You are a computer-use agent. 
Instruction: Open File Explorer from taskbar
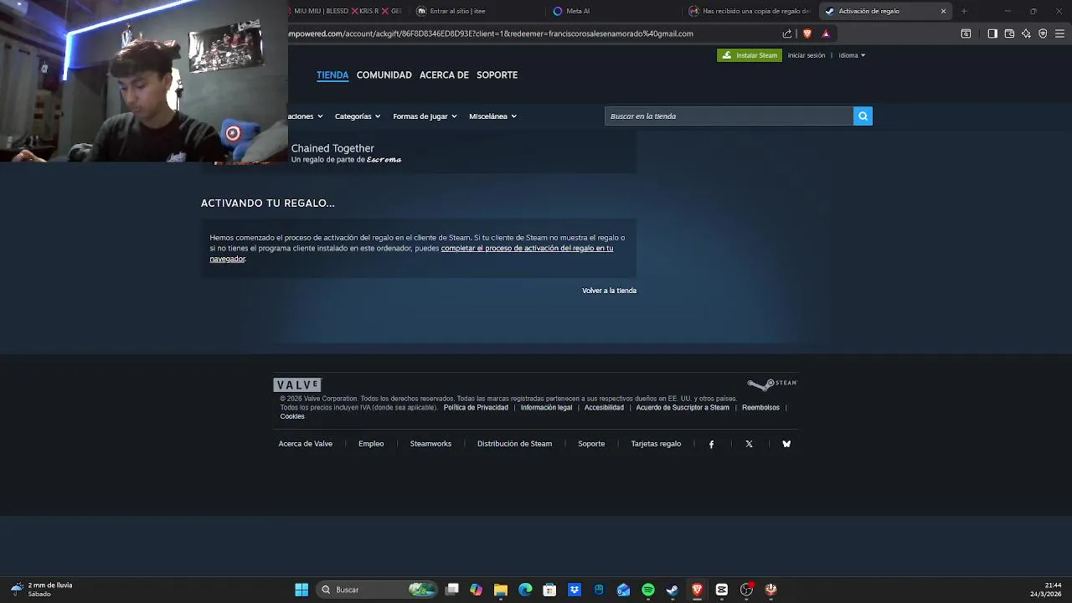pyautogui.click(x=501, y=590)
